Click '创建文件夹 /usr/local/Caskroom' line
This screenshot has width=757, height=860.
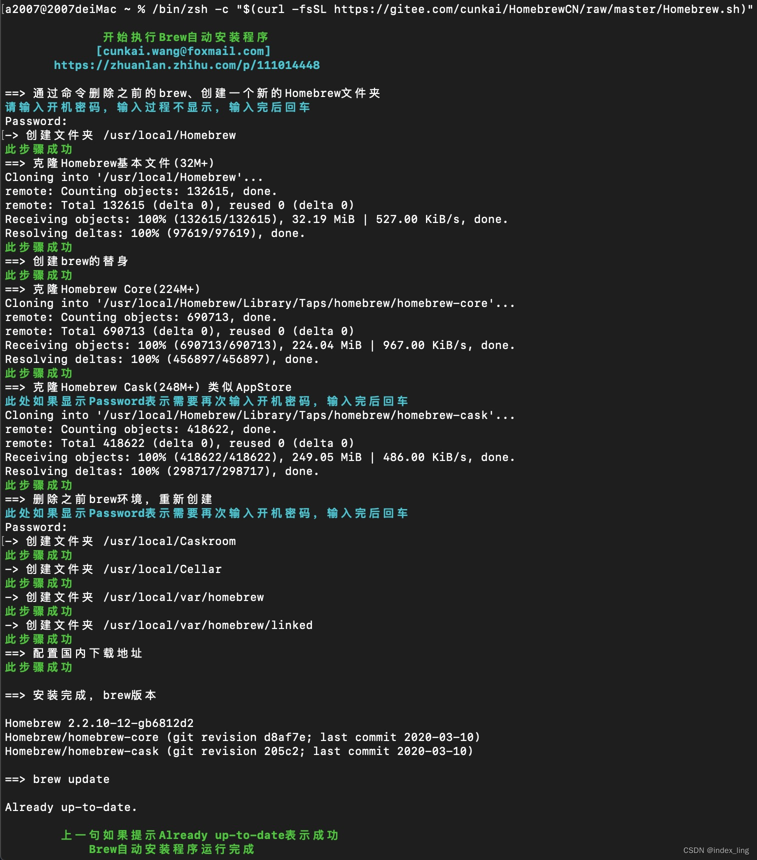tap(120, 541)
